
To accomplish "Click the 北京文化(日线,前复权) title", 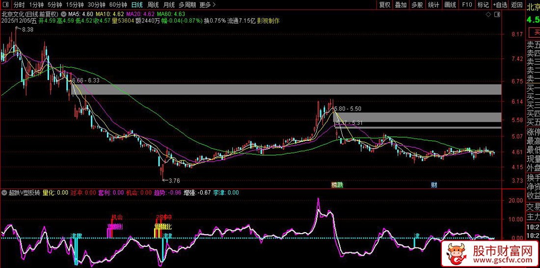I will point(30,14).
